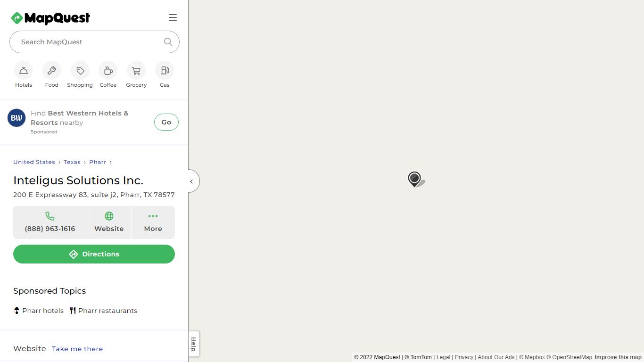Click the address 200 E Expressway 83 text

94,195
